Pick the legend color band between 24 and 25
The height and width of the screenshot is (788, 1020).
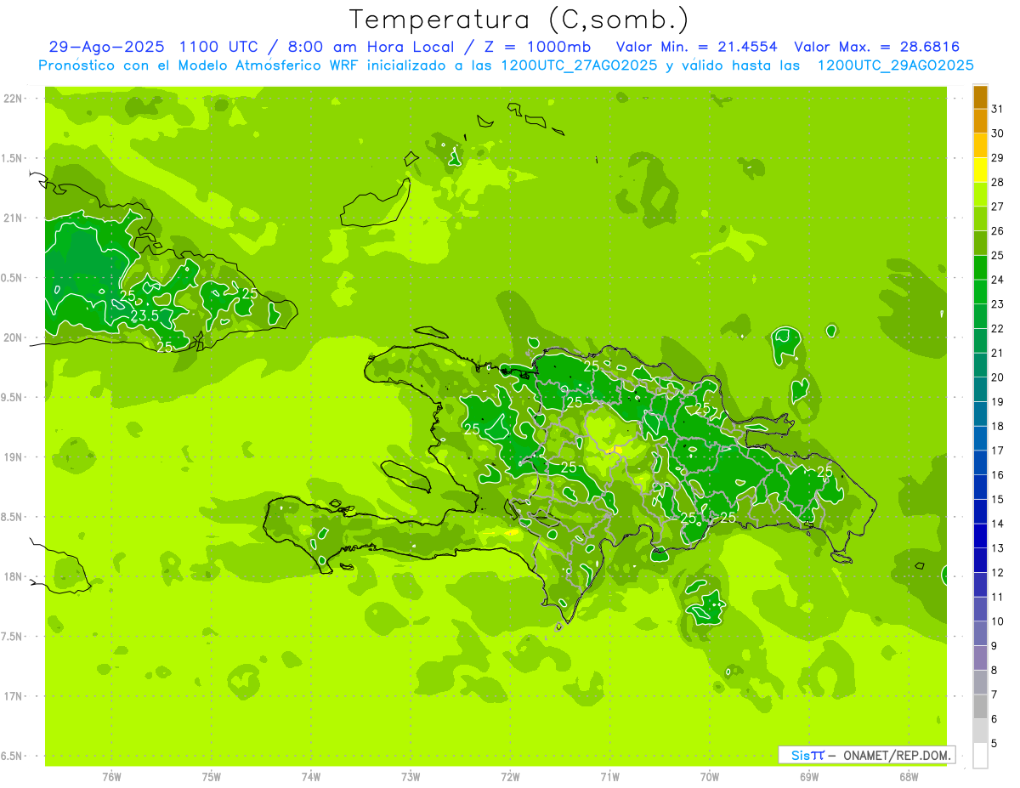pyautogui.click(x=980, y=267)
